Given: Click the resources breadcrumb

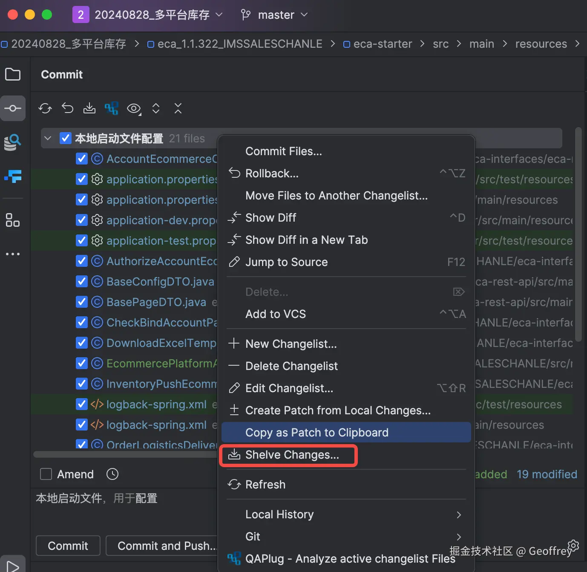Looking at the screenshot, I should [x=541, y=44].
